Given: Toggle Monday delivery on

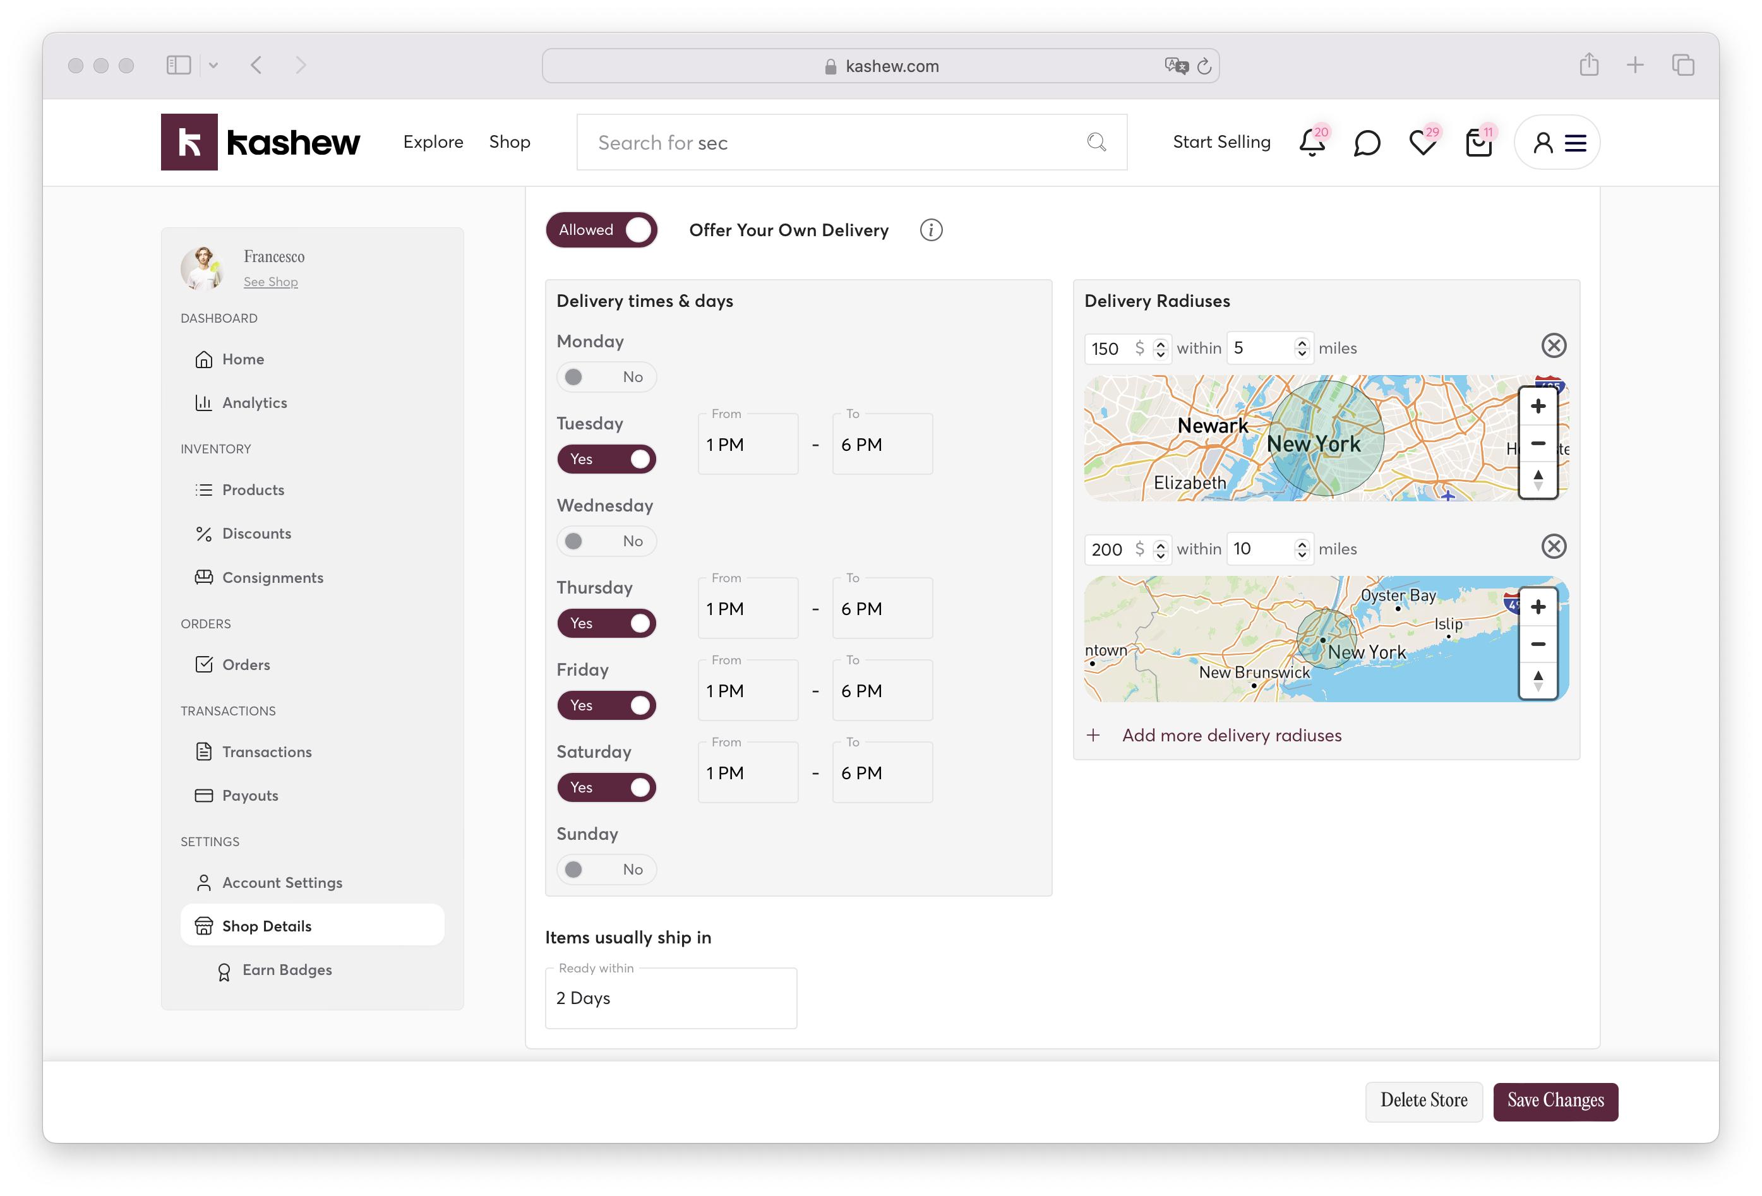Looking at the screenshot, I should pos(606,377).
